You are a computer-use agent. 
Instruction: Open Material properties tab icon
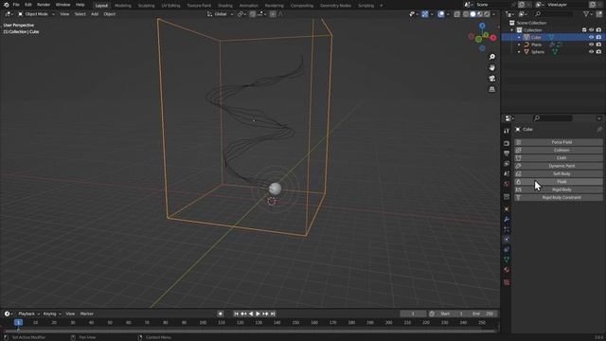click(x=507, y=270)
